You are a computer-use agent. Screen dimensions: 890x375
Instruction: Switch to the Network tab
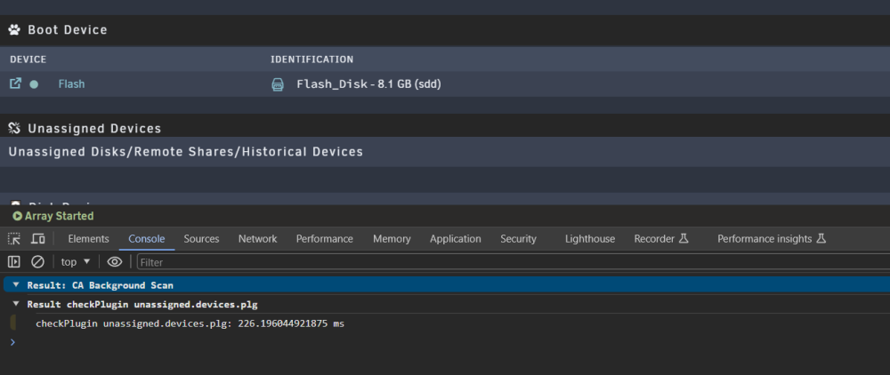pyautogui.click(x=258, y=238)
